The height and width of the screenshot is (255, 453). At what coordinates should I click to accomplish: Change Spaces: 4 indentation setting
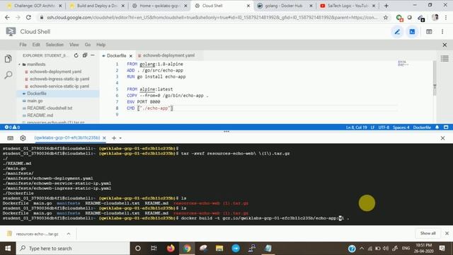[x=401, y=127]
